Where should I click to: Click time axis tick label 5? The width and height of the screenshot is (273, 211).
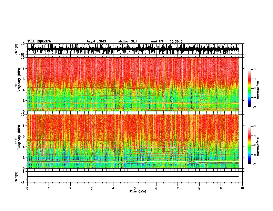(x=135, y=188)
